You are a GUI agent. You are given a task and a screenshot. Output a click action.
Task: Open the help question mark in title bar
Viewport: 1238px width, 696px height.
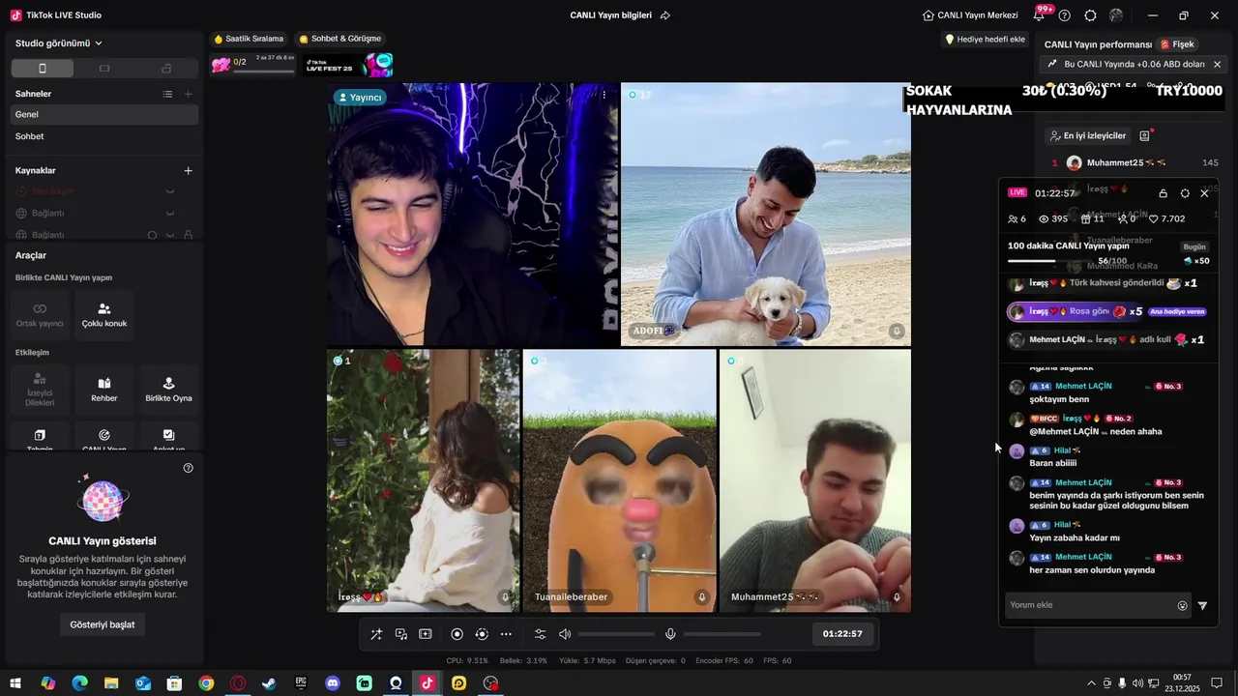pos(1065,15)
